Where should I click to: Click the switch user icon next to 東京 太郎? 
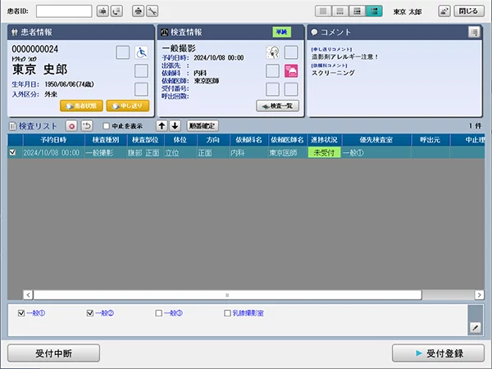tap(444, 11)
